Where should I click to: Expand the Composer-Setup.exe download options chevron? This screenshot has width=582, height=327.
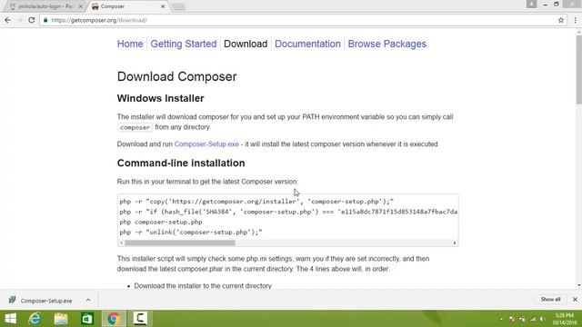pos(88,301)
